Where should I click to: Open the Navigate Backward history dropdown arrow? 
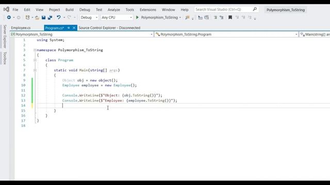pyautogui.click(x=14, y=17)
